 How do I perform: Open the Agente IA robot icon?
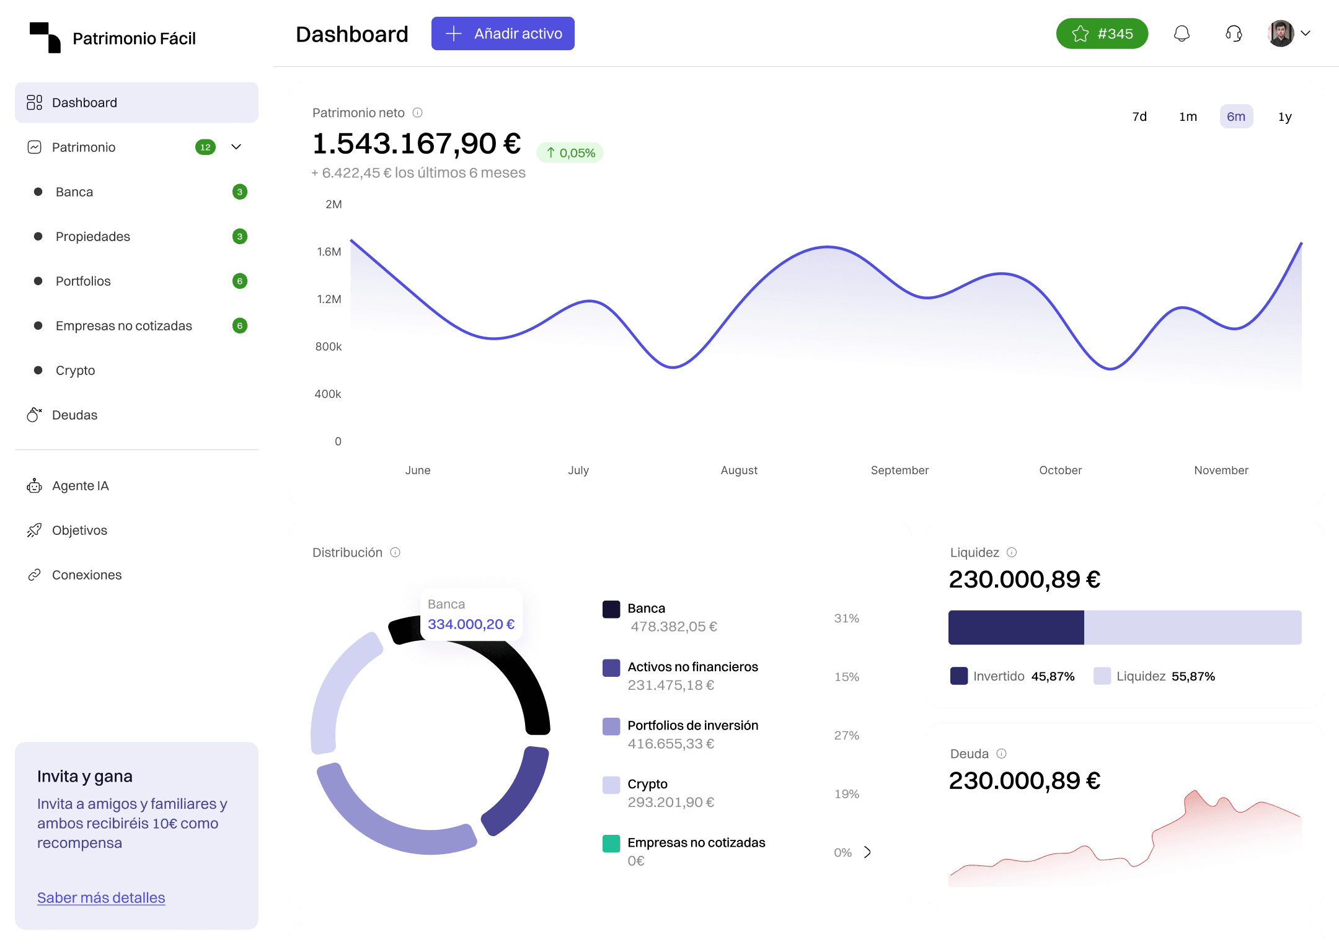34,486
